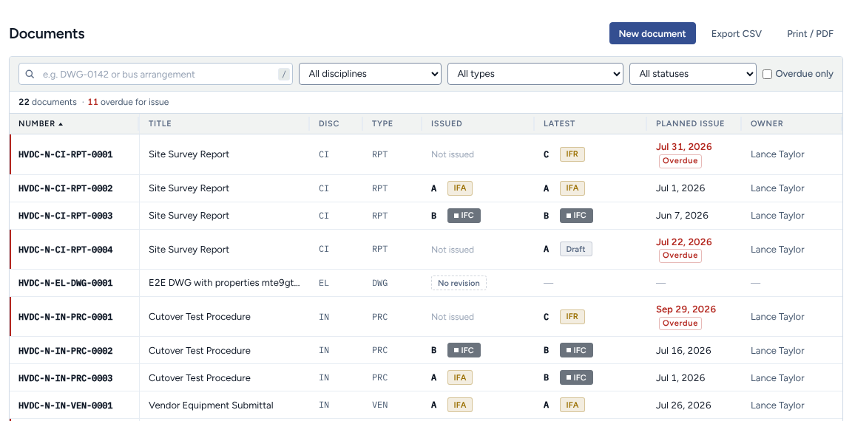Open document HVDC-N-CI-RPT-0001
This screenshot has height=421, width=852.
point(65,154)
